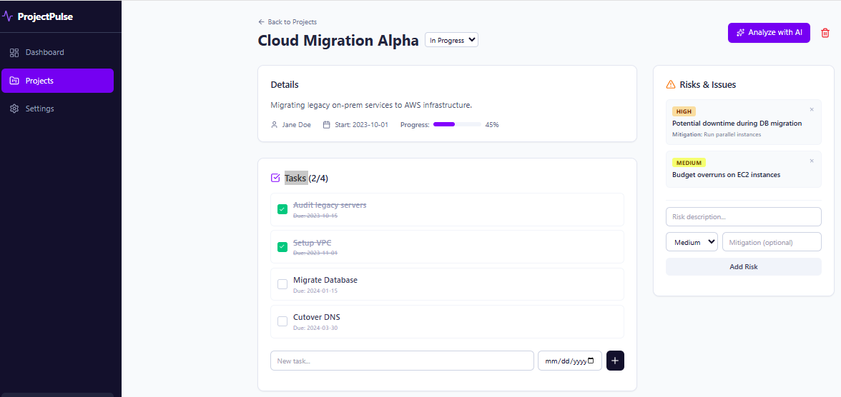The width and height of the screenshot is (841, 397).
Task: Click the Migrate Database task text
Action: pos(325,280)
